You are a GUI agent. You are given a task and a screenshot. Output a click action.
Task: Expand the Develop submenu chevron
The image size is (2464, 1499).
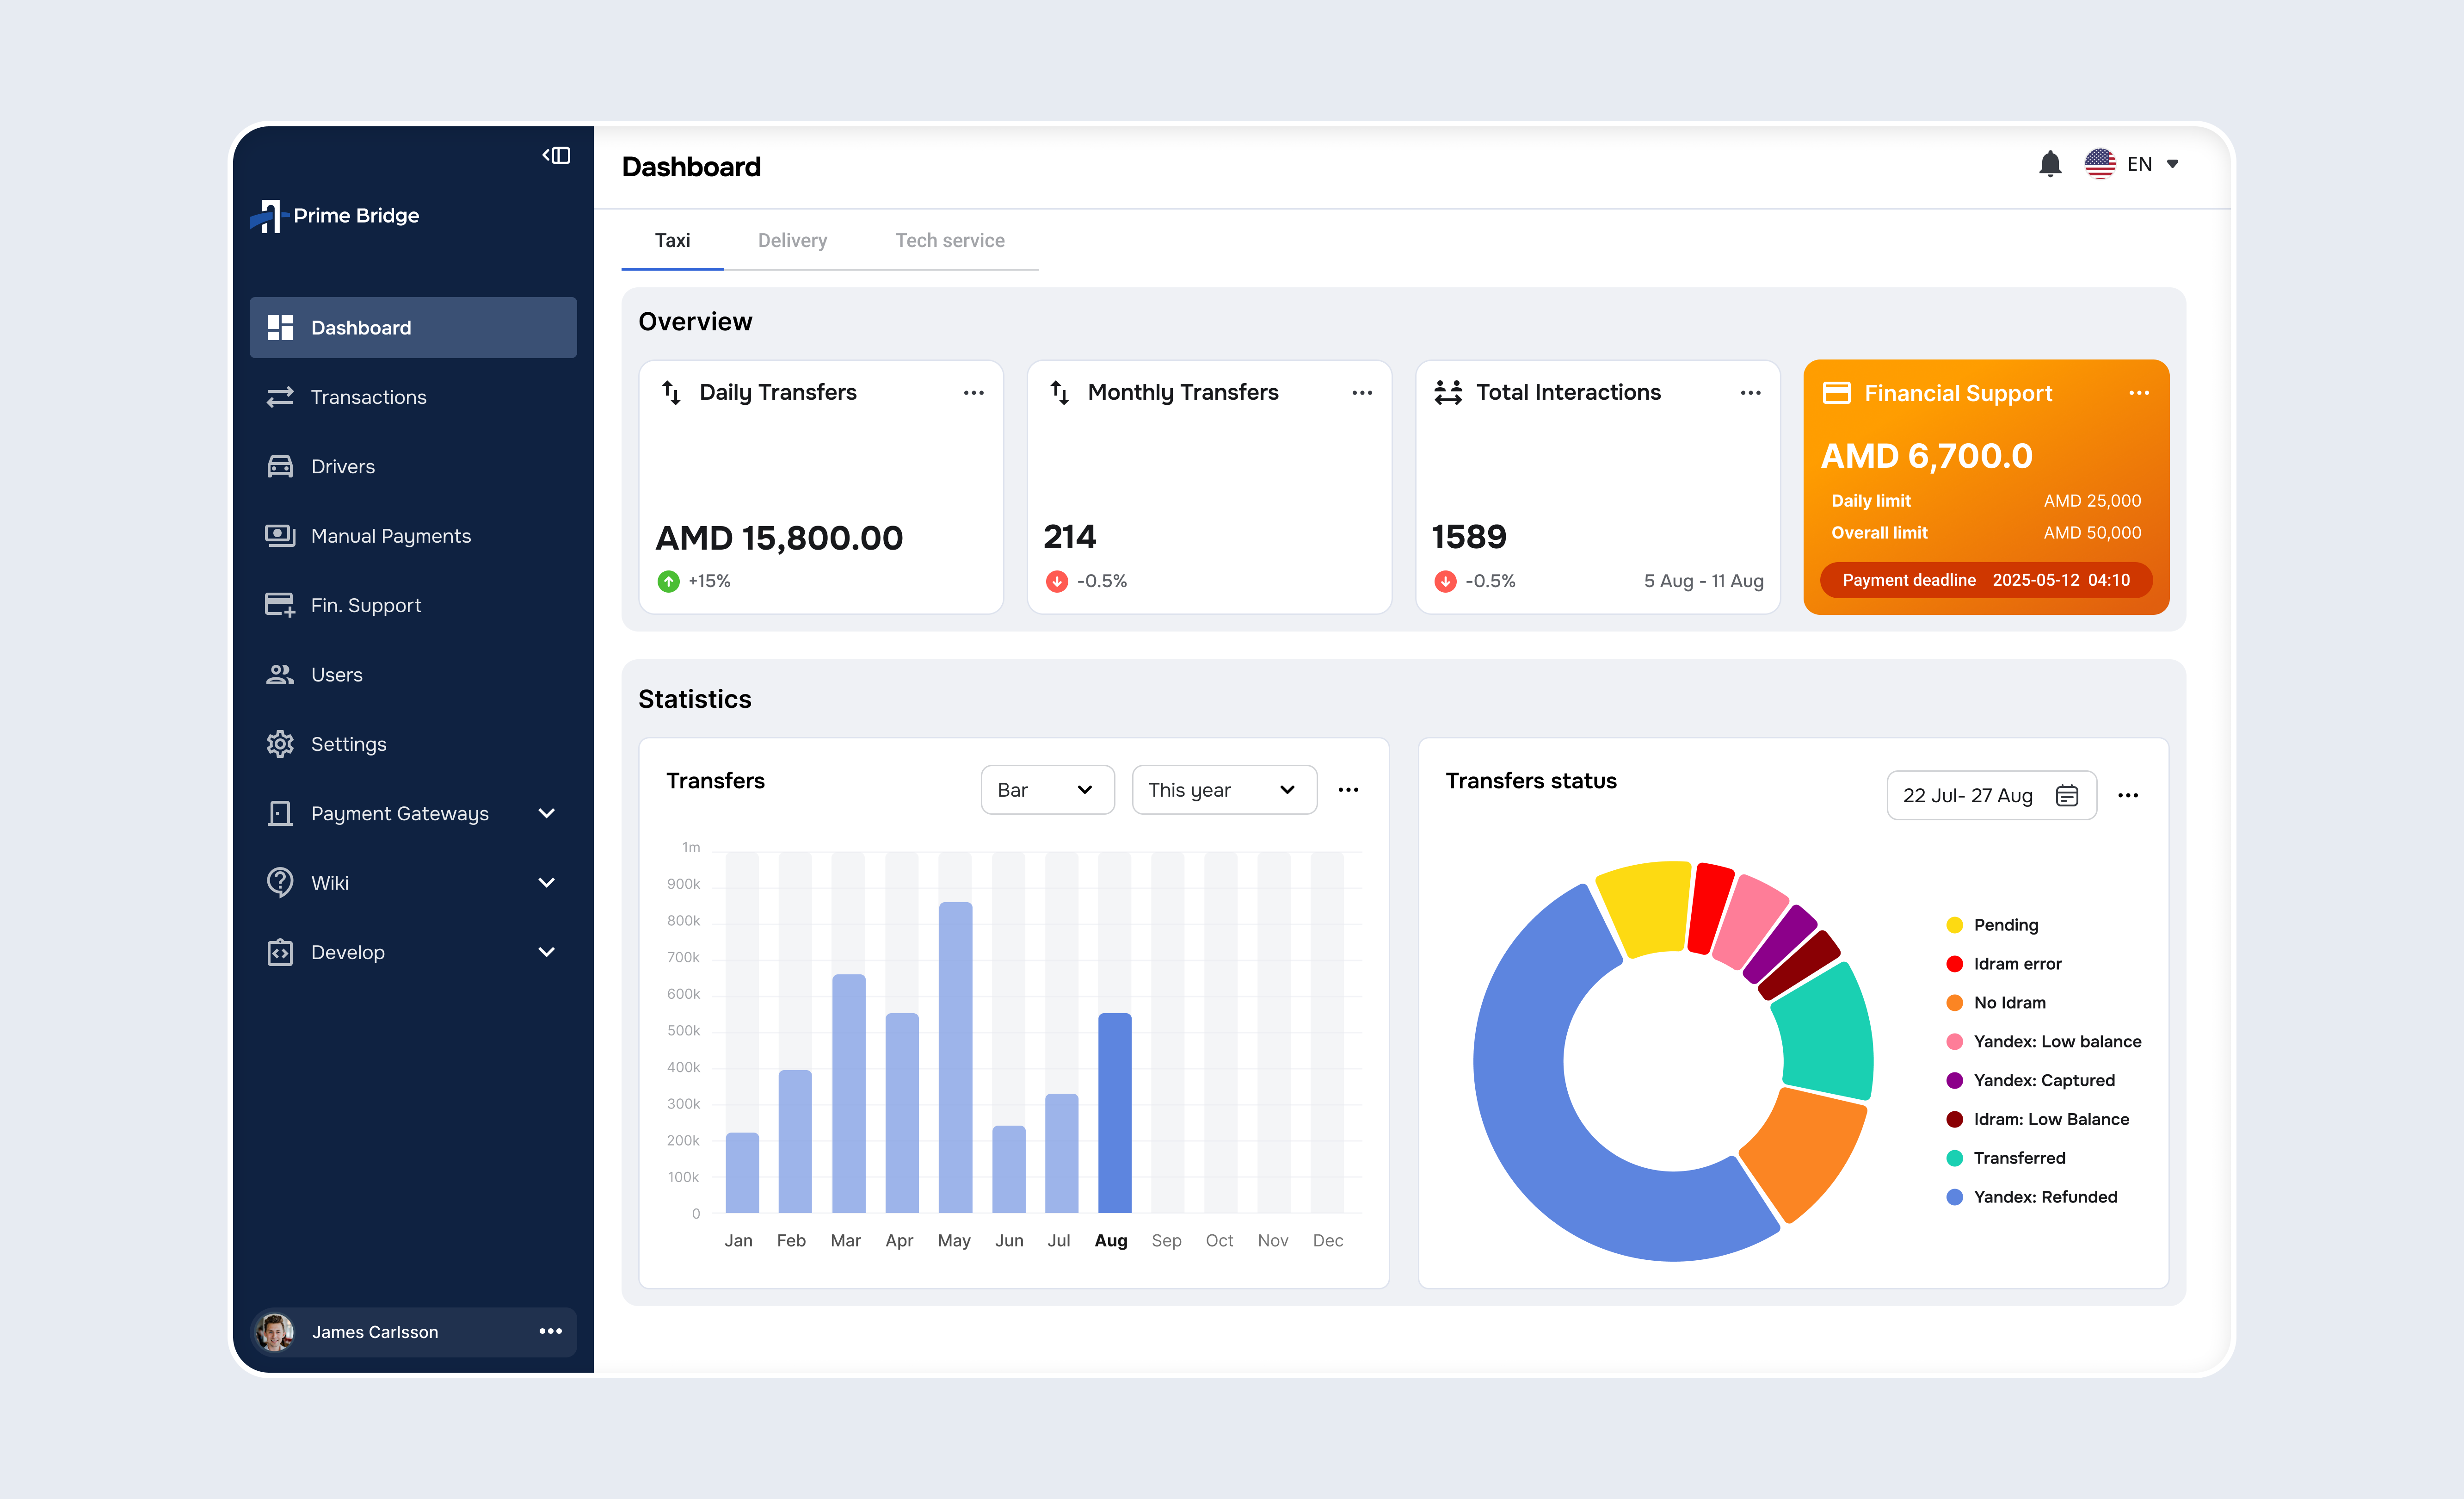coord(547,952)
